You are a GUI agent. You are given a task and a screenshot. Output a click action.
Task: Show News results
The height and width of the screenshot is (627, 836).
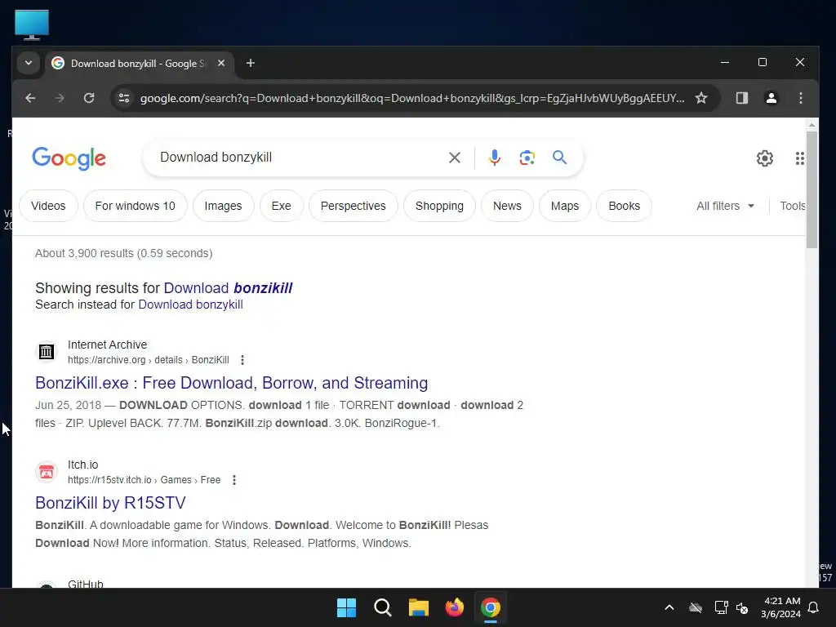(x=507, y=206)
